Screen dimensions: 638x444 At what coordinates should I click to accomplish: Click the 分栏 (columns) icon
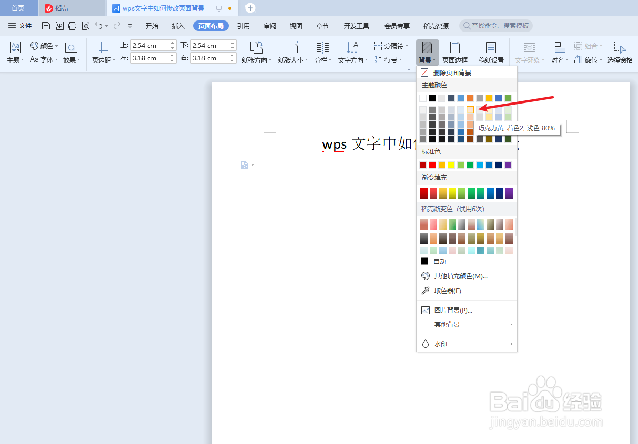click(x=321, y=51)
